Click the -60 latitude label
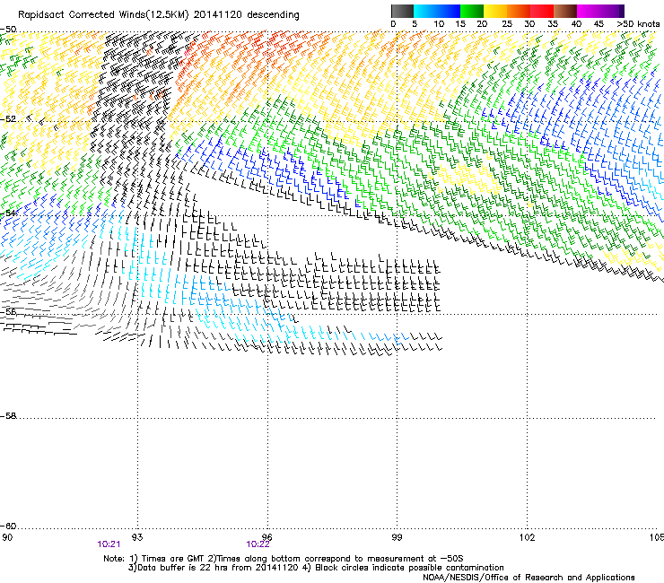Viewport: 664px width, 583px height. 8,526
